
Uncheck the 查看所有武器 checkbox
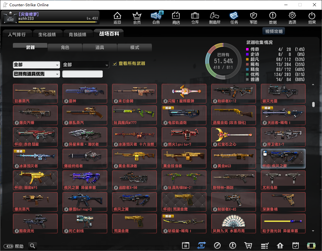(115, 64)
